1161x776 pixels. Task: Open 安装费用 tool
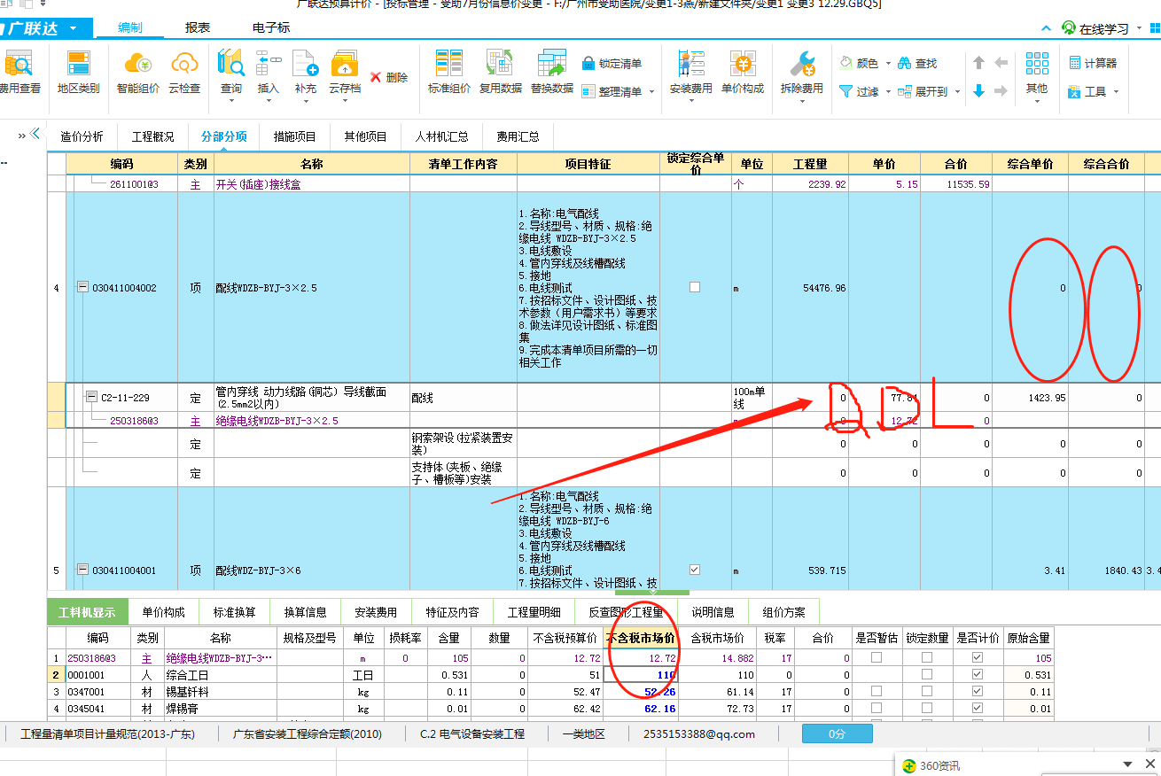[690, 73]
